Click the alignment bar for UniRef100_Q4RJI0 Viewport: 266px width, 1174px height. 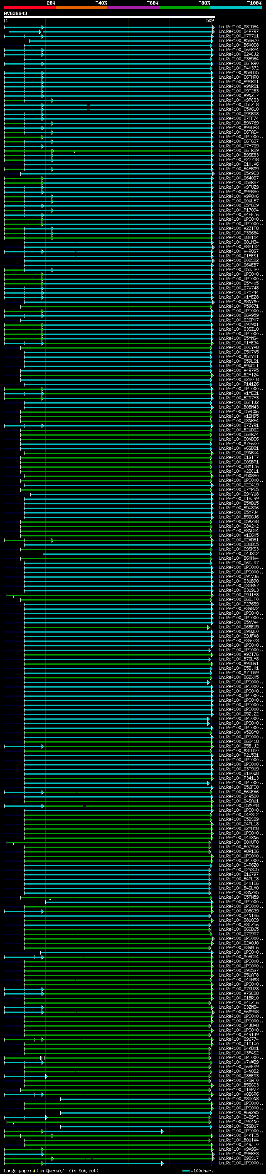(x=117, y=1144)
